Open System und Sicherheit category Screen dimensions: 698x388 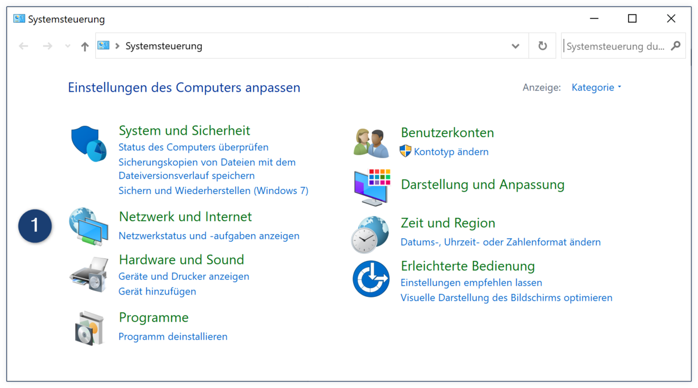184,130
